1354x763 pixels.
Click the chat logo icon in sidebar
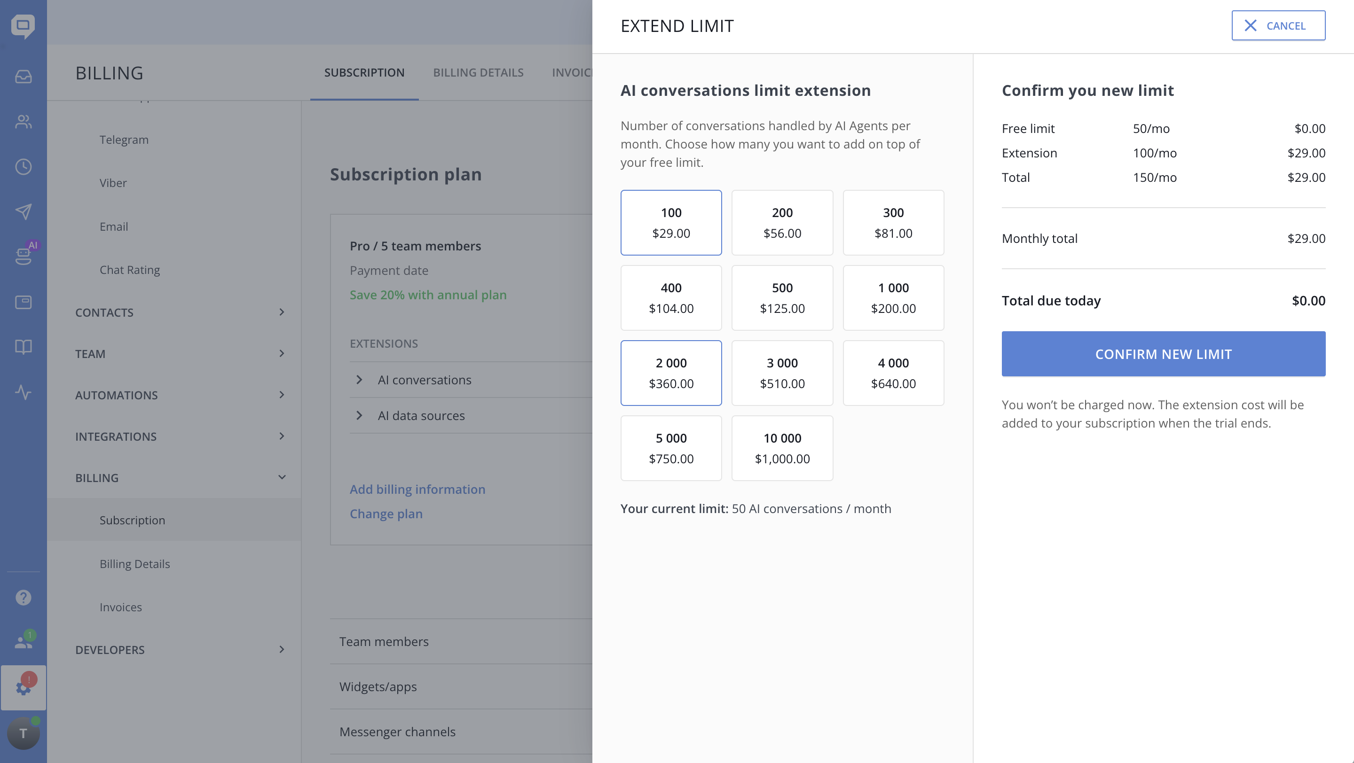23,26
